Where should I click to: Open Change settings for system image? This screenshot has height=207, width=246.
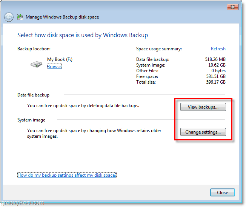pyautogui.click(x=203, y=132)
